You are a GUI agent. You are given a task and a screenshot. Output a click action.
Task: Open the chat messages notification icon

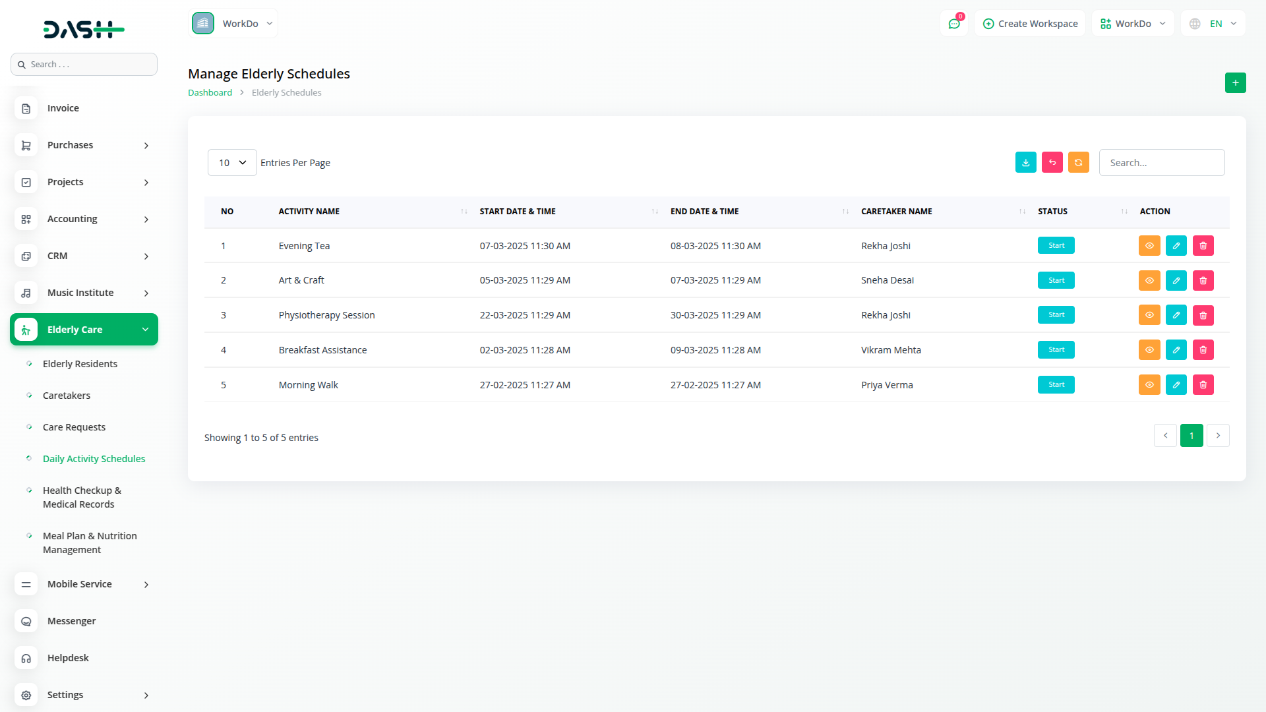tap(953, 24)
